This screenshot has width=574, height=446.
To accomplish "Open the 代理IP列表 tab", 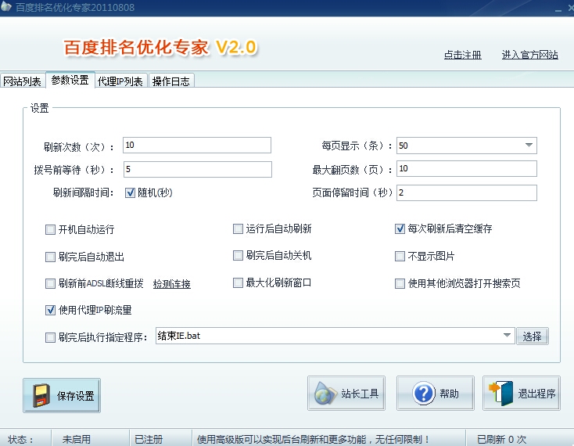I will [x=120, y=81].
